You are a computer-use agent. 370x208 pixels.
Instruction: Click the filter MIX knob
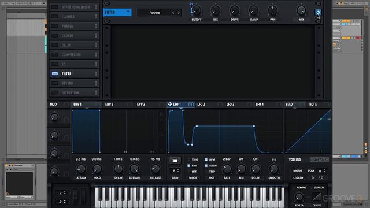coord(301,10)
